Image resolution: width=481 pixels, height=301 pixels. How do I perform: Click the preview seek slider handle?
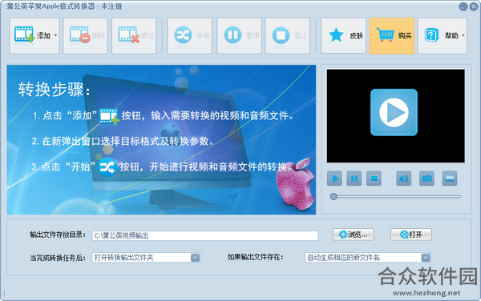(x=333, y=197)
